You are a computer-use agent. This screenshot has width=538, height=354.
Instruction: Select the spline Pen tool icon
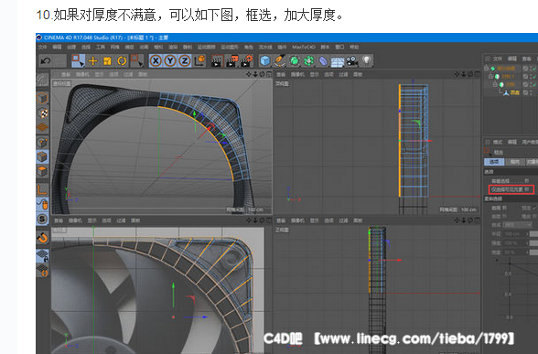pos(280,61)
